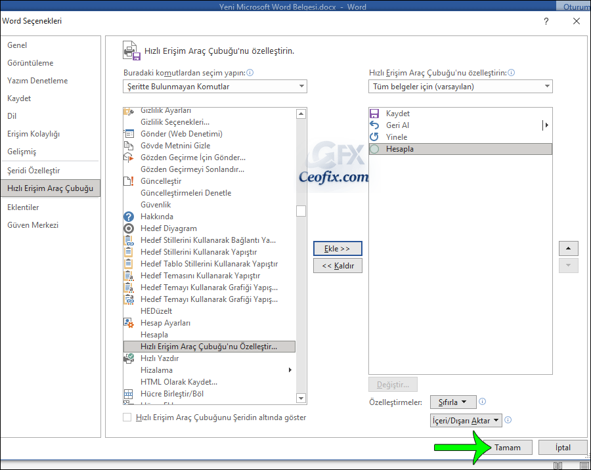Image resolution: width=591 pixels, height=470 pixels.
Task: Switch to Görüntüleme category
Action: click(30, 63)
